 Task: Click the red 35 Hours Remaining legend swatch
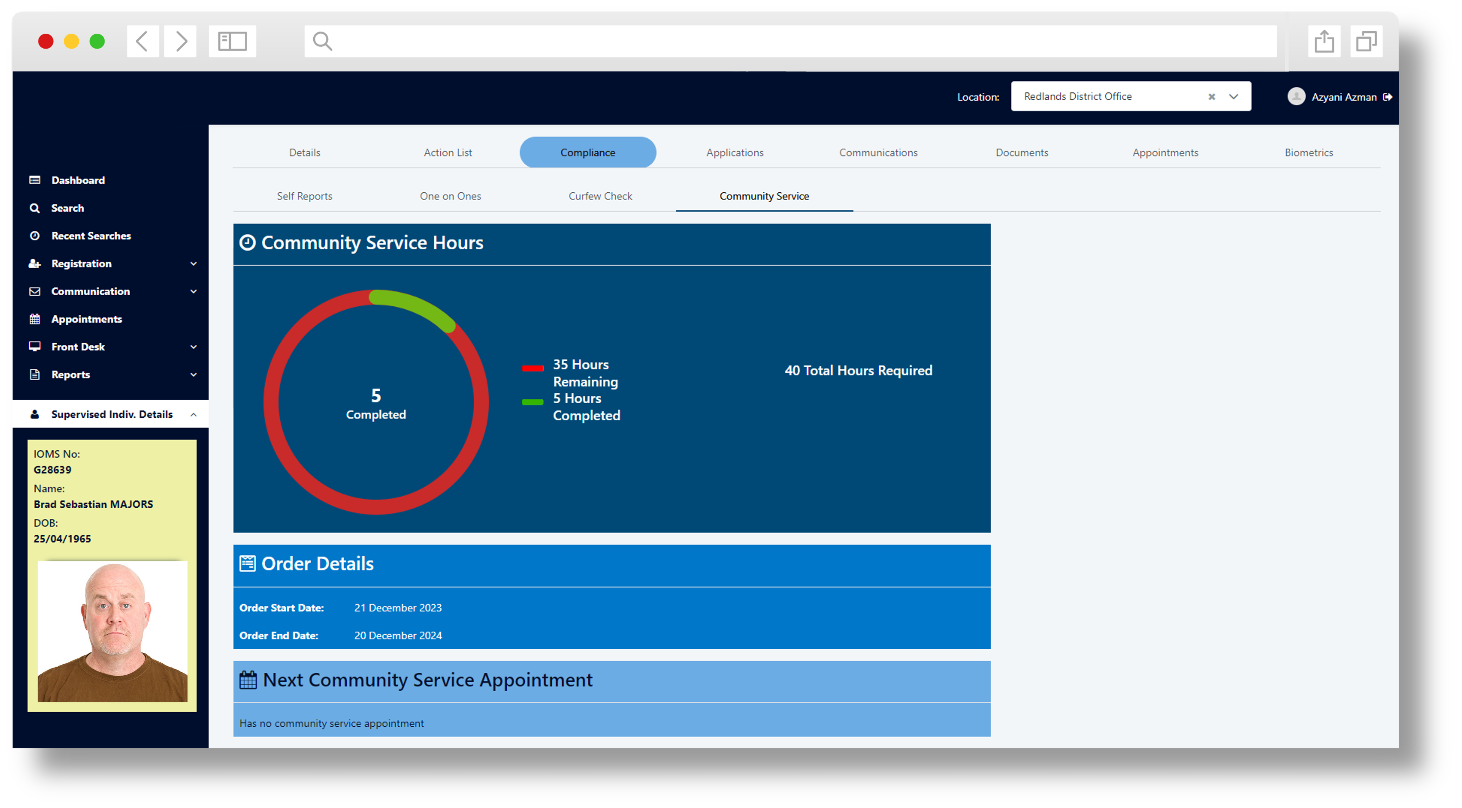pos(533,368)
